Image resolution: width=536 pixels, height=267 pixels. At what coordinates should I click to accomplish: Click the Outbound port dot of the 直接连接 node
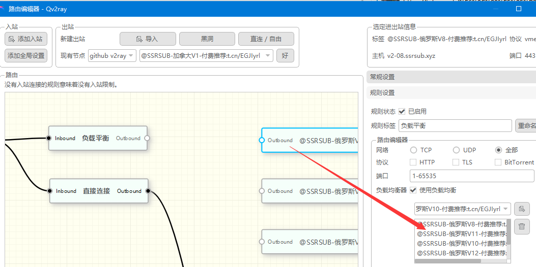point(148,191)
